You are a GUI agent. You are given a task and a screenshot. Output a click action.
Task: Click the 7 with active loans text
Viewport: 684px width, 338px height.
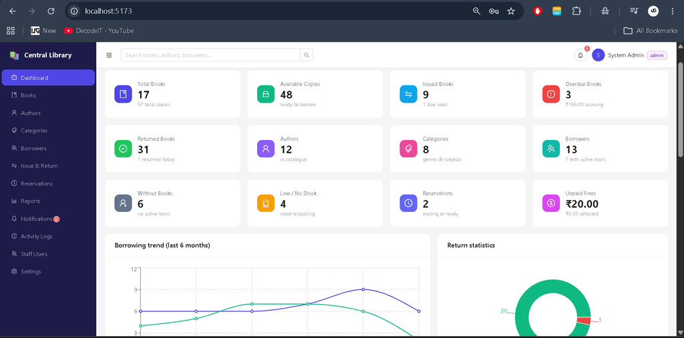[585, 159]
